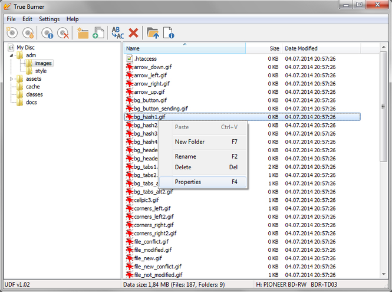Click the file Properties toolbar icon
The image size is (392, 292).
coord(169,33)
